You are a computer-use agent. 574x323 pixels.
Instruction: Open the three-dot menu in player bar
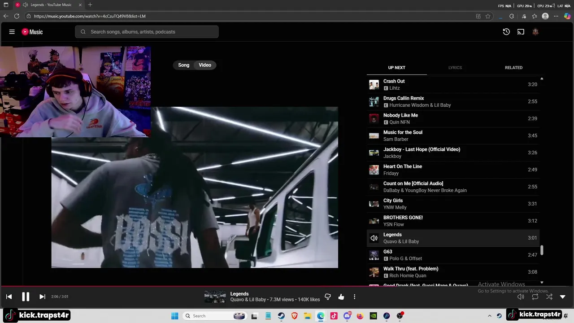click(x=354, y=297)
